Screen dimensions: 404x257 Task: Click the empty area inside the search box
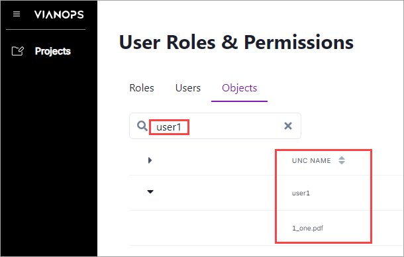(x=236, y=126)
